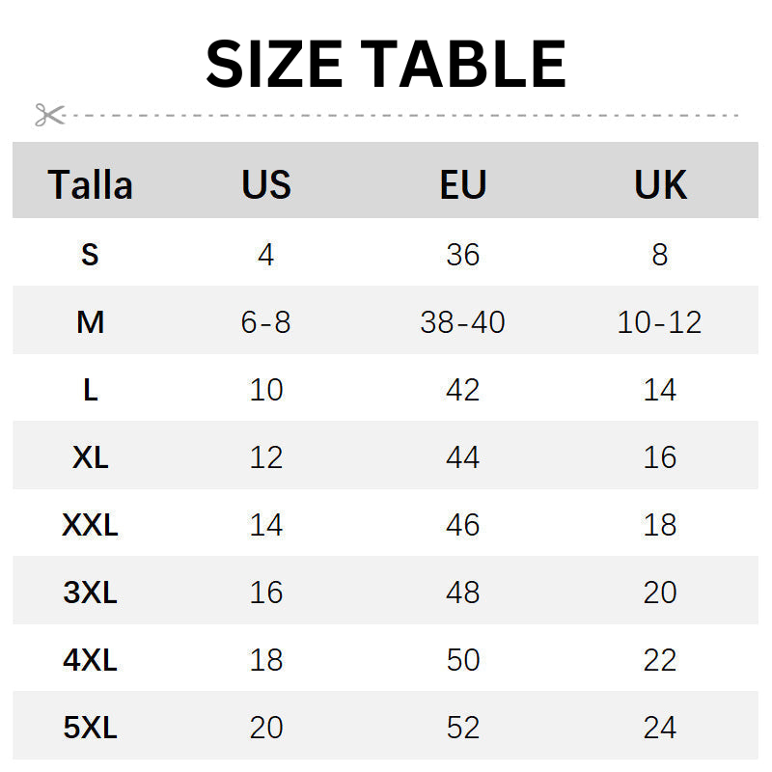Click the EU value 38-40
Screen dimensions: 772x772
[463, 322]
